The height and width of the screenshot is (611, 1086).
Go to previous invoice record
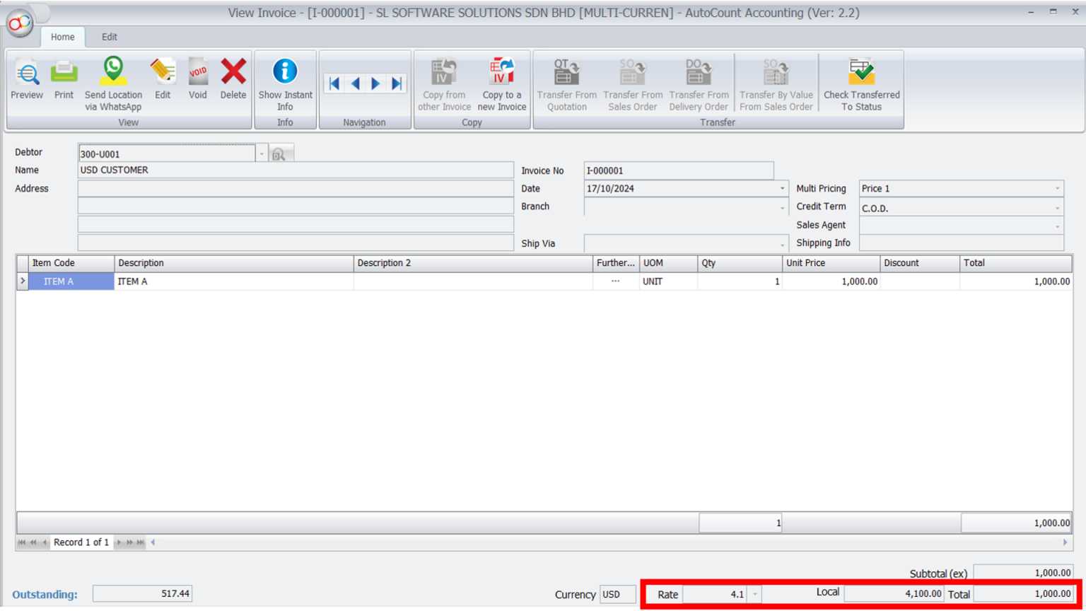(355, 83)
